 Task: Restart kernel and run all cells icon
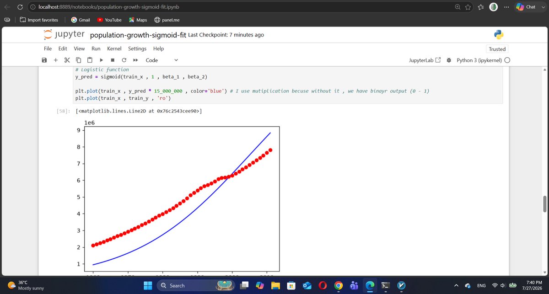(135, 60)
